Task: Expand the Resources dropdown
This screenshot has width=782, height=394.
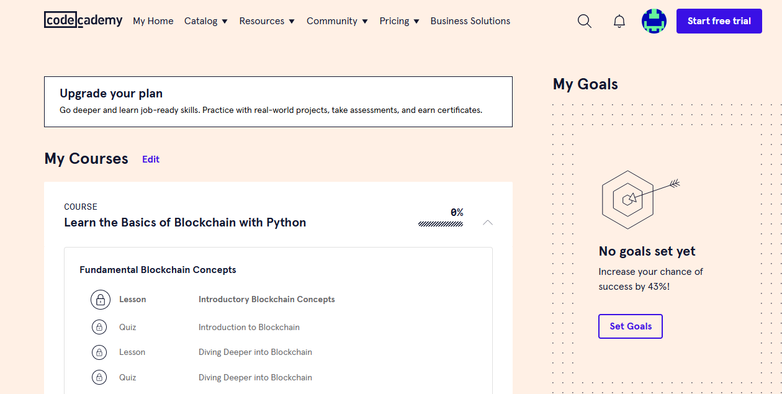Action: (x=267, y=21)
